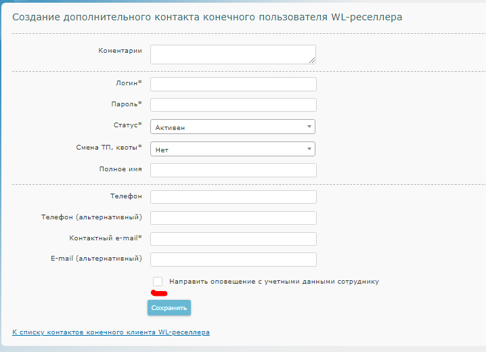
Task: Click the Полное имя field
Action: coord(234,170)
